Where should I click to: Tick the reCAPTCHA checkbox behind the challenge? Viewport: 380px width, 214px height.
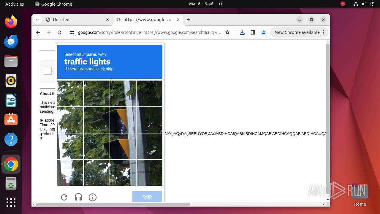click(48, 71)
